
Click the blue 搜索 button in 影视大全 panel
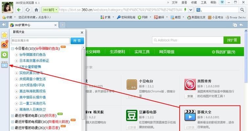pyautogui.click(x=77, y=41)
